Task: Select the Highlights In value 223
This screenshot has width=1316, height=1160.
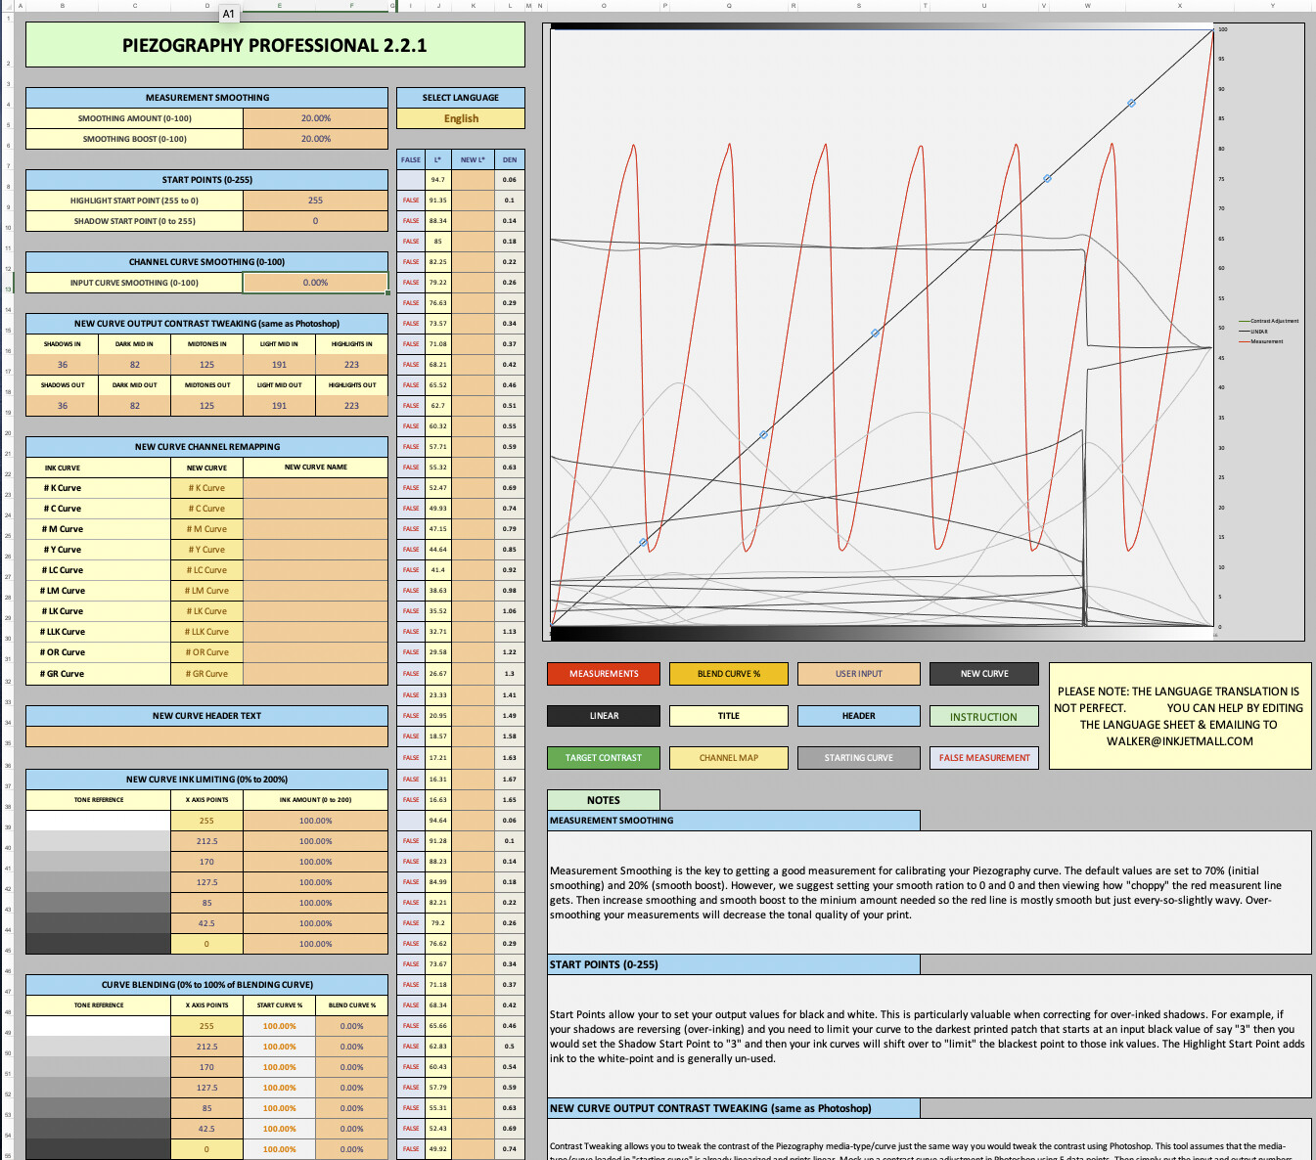Action: pos(351,365)
